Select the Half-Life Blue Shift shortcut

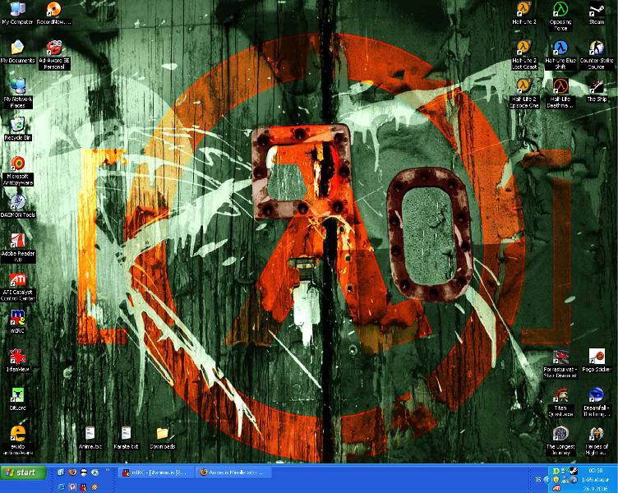560,55
